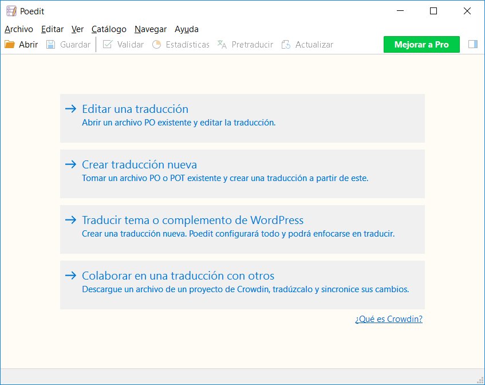Select Editar una traducción option

242,118
